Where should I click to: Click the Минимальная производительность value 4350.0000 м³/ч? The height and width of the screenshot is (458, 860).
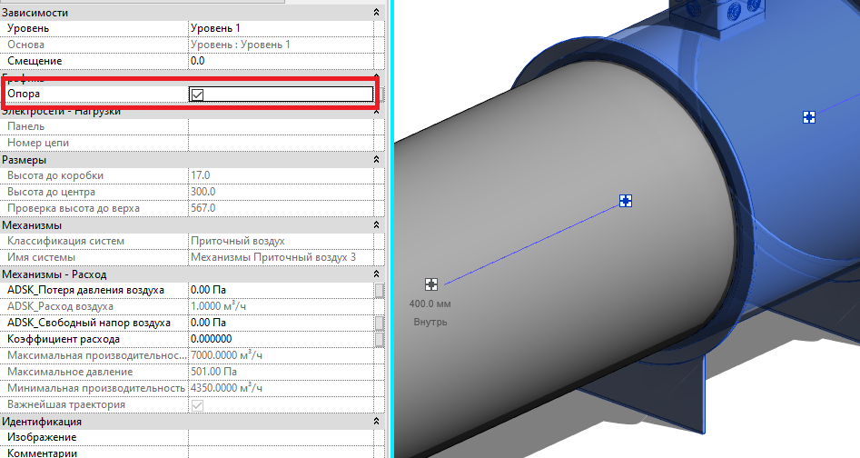(x=281, y=388)
